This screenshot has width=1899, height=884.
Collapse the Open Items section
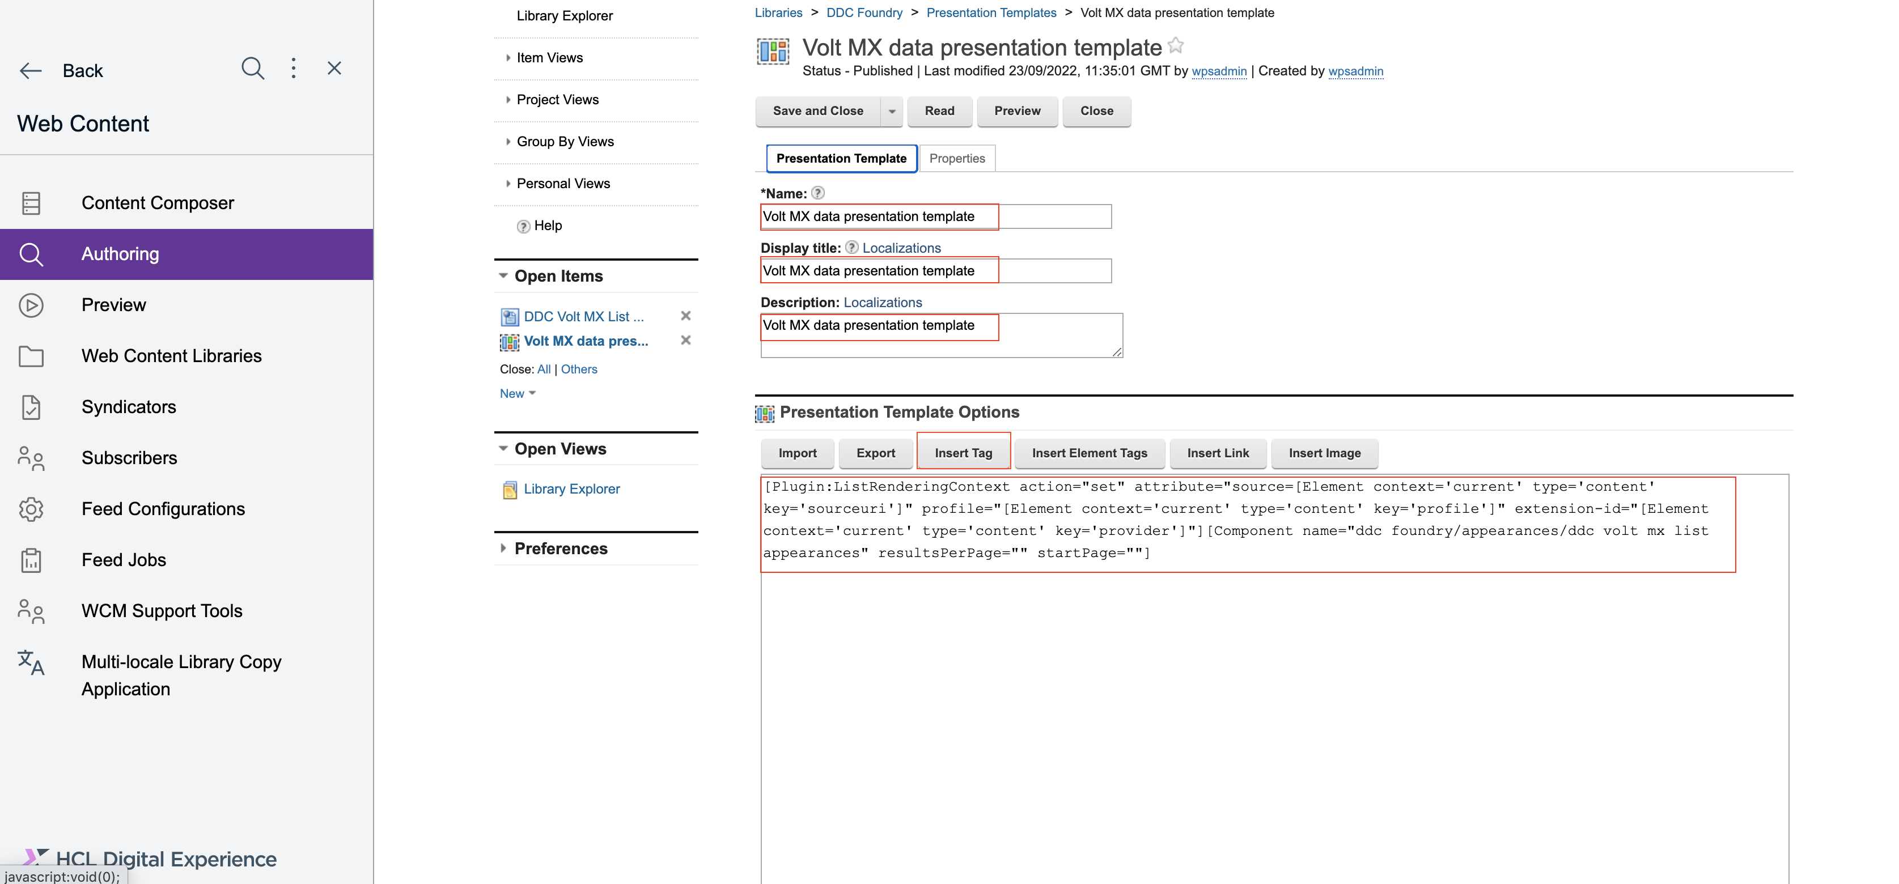503,275
